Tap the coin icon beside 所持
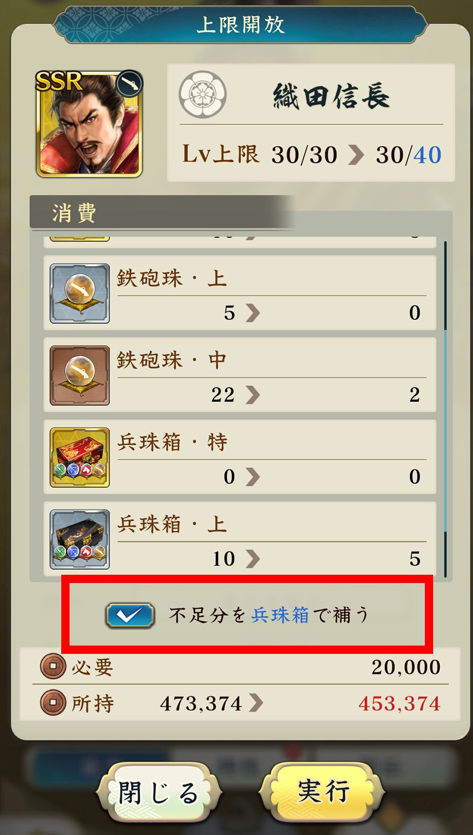The image size is (473, 835). tap(53, 702)
